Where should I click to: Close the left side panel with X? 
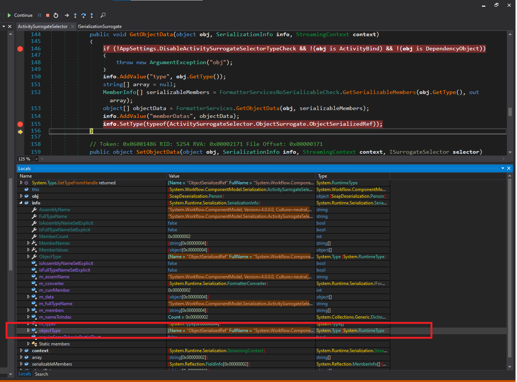pyautogui.click(x=10, y=26)
